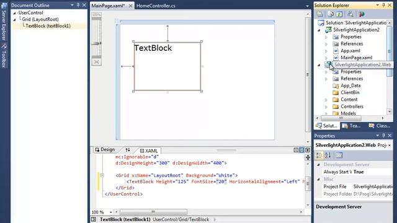This screenshot has width=397, height=223.
Task: Expand References under SilverlightApplication2
Action: (326, 44)
